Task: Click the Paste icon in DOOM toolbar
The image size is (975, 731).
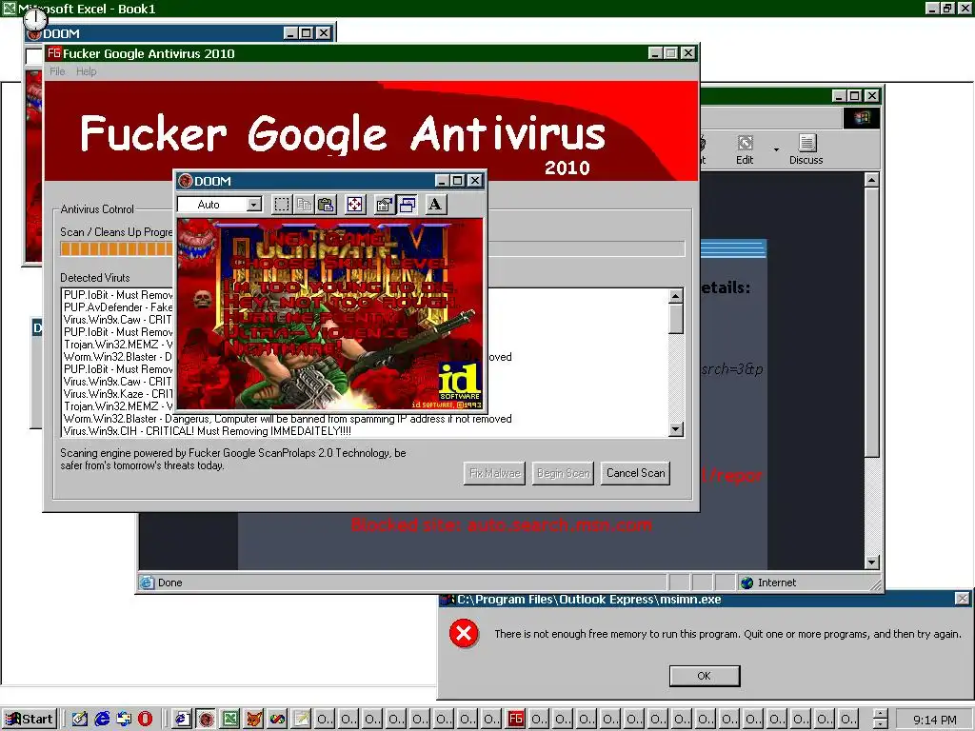Action: [x=327, y=205]
